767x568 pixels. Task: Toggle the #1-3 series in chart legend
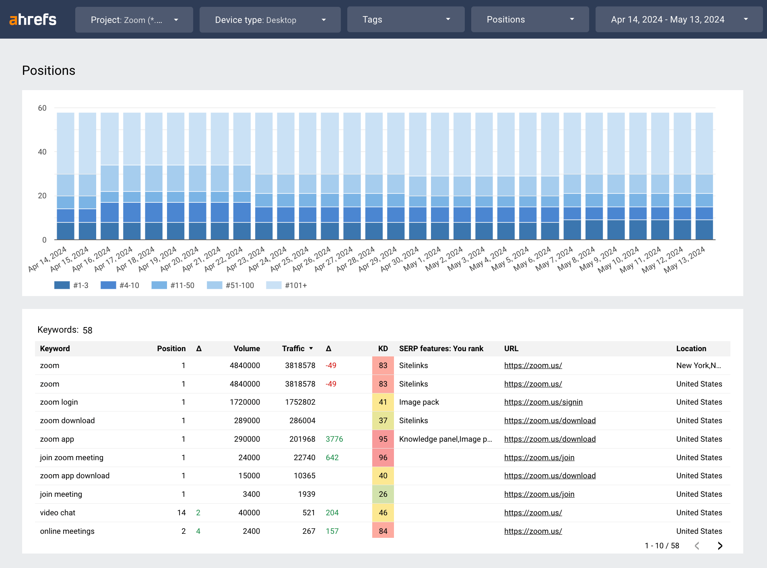pyautogui.click(x=72, y=285)
